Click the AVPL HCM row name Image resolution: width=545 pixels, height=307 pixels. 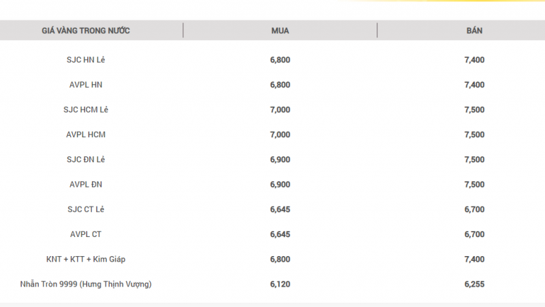[86, 134]
